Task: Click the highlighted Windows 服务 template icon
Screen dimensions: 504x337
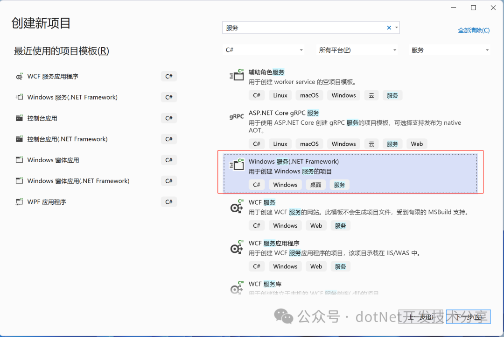Action: tap(237, 165)
